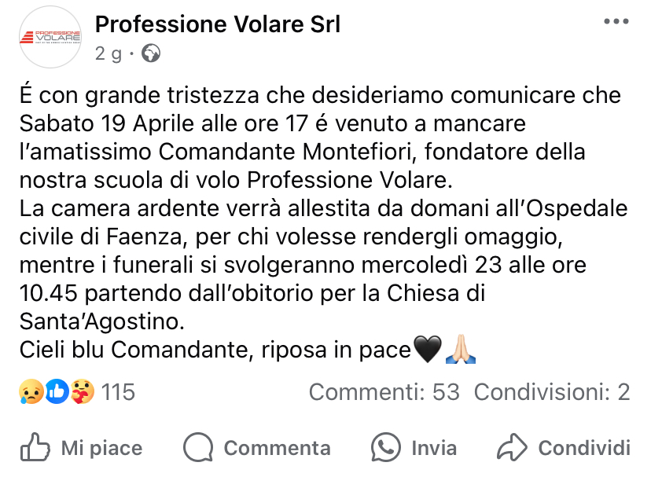The width and height of the screenshot is (651, 477).
Task: Click the care hug-heart reaction emoji
Action: (80, 391)
